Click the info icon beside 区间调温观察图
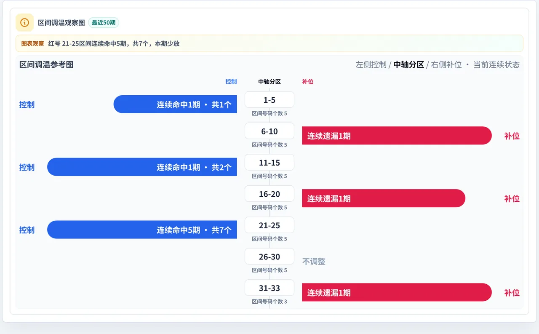The width and height of the screenshot is (539, 334). 24,22
